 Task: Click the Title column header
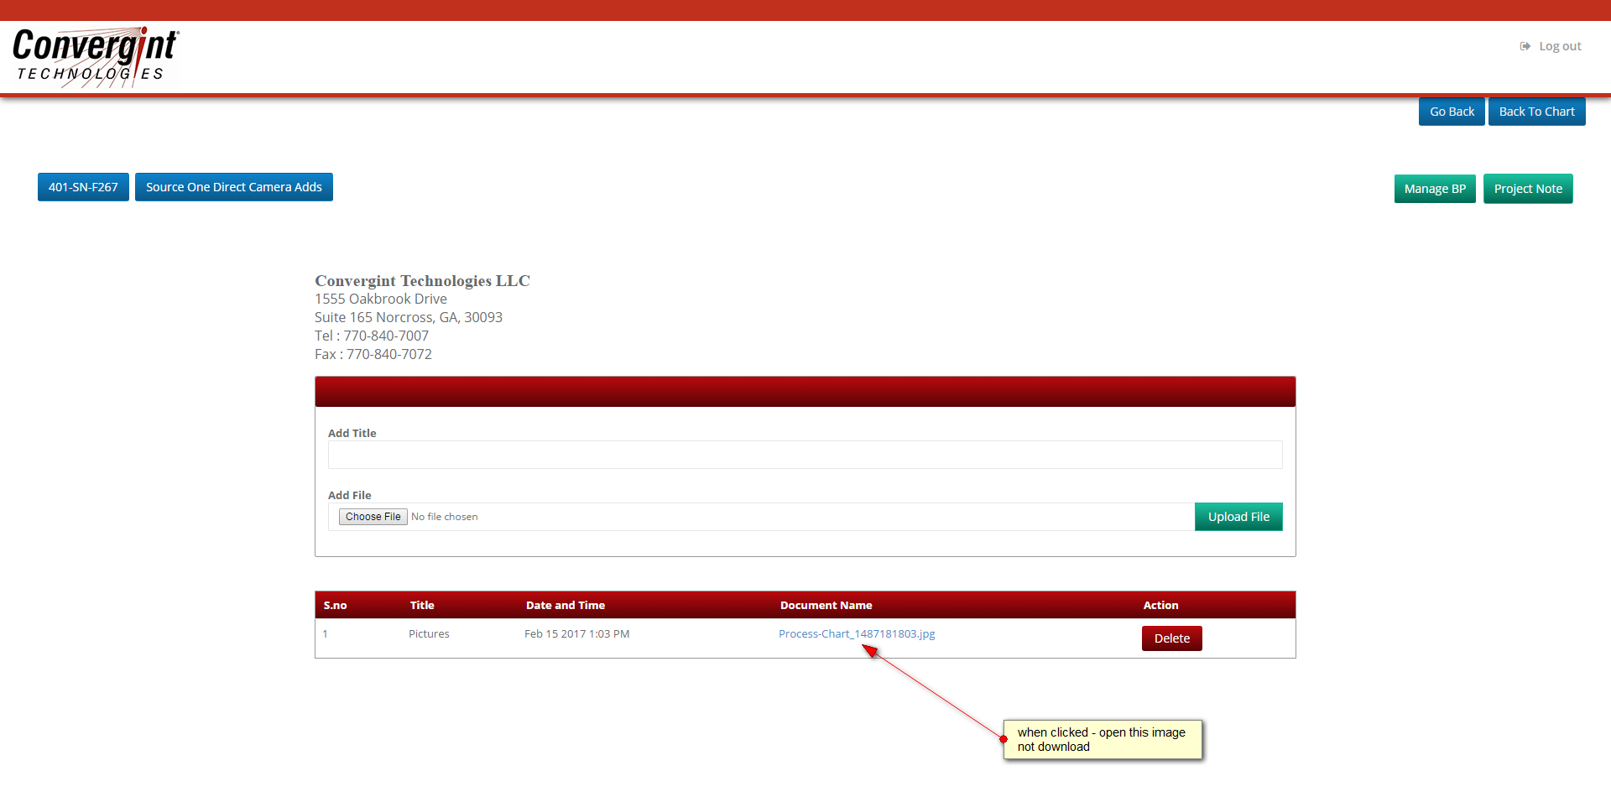422,605
